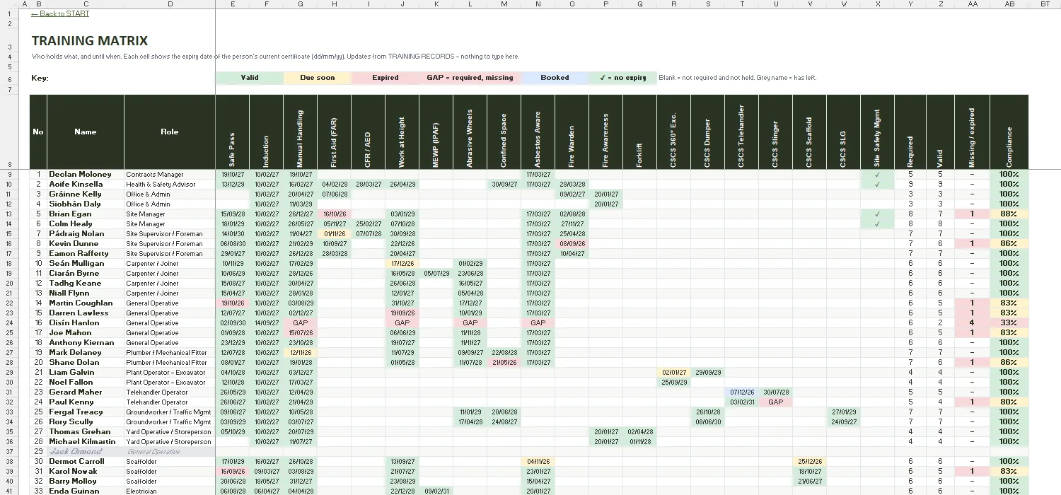Viewport: 1061px width, 495px height.
Task: Select Colm Healy's Site Safety Mgmt checkmark
Action: (877, 223)
